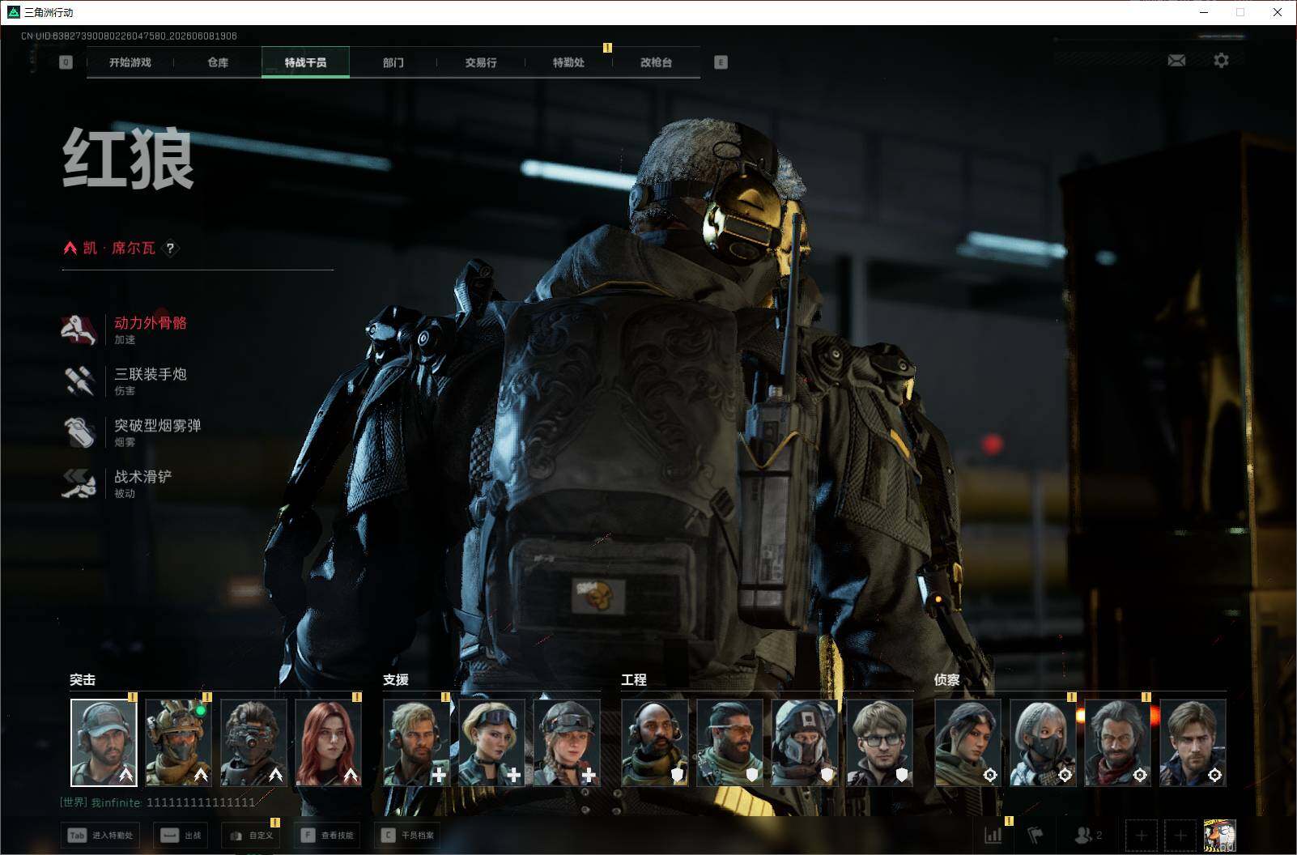Screen dimensions: 1297x855
Task: Click the 突击 class heading
Action: tap(83, 680)
